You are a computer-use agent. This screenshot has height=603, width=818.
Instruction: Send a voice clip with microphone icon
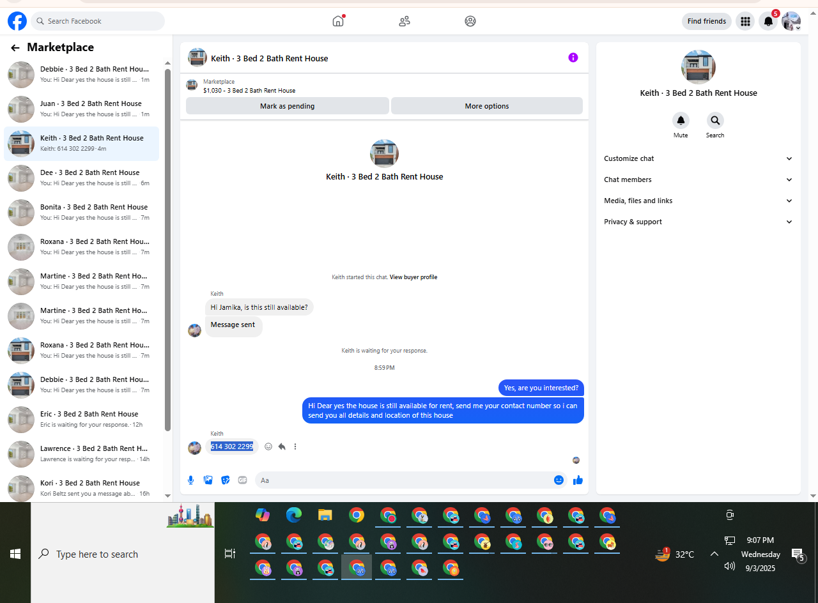tap(191, 480)
